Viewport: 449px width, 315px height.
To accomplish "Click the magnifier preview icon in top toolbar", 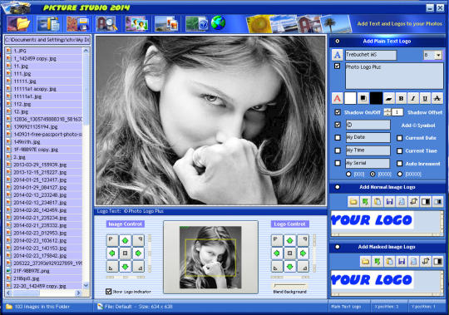I will pos(106,23).
